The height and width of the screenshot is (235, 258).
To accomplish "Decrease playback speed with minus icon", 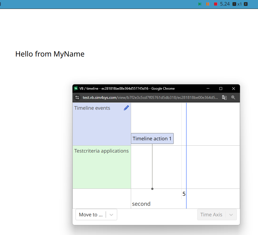I will click(x=234, y=4).
